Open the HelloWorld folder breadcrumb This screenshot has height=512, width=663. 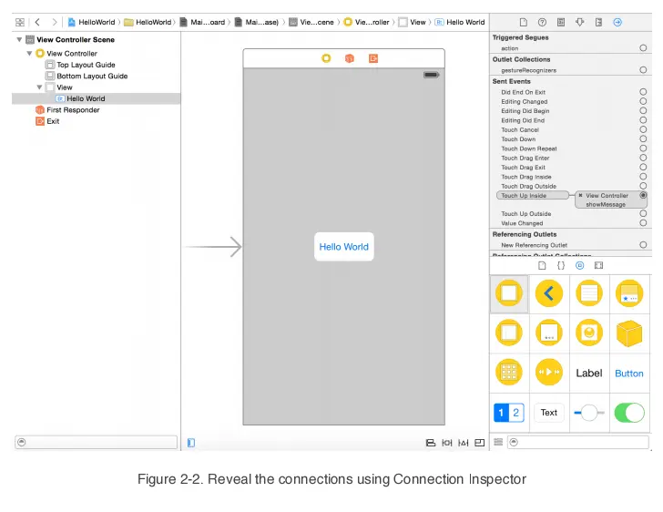(148, 22)
